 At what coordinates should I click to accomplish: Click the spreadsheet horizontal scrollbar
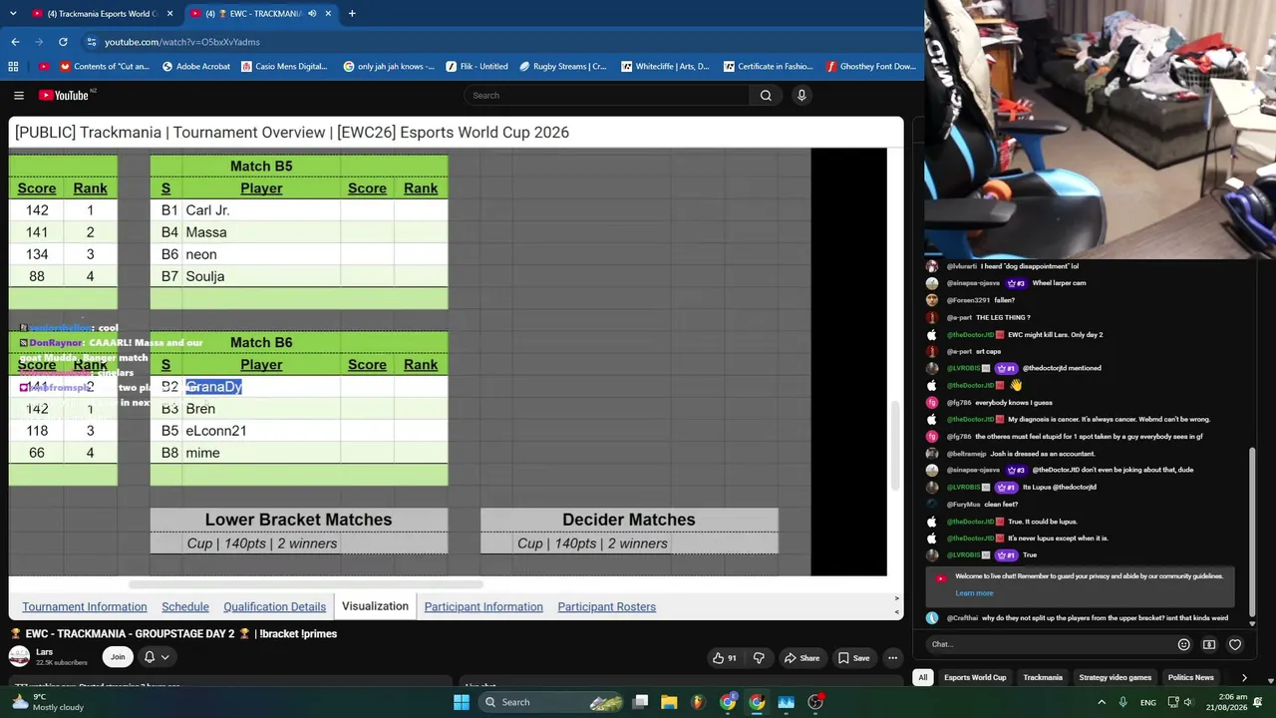tap(306, 584)
